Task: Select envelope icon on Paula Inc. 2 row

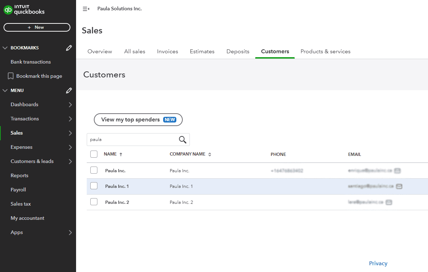Action: 389,202
